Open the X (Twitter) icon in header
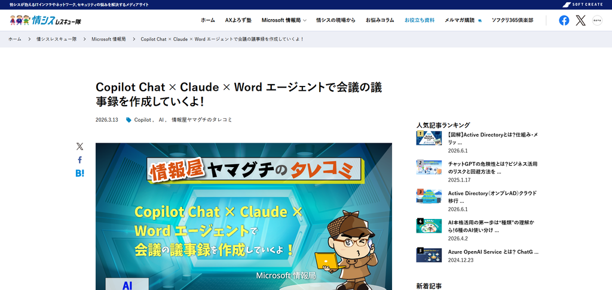Screen dimensions: 612x290 point(581,20)
